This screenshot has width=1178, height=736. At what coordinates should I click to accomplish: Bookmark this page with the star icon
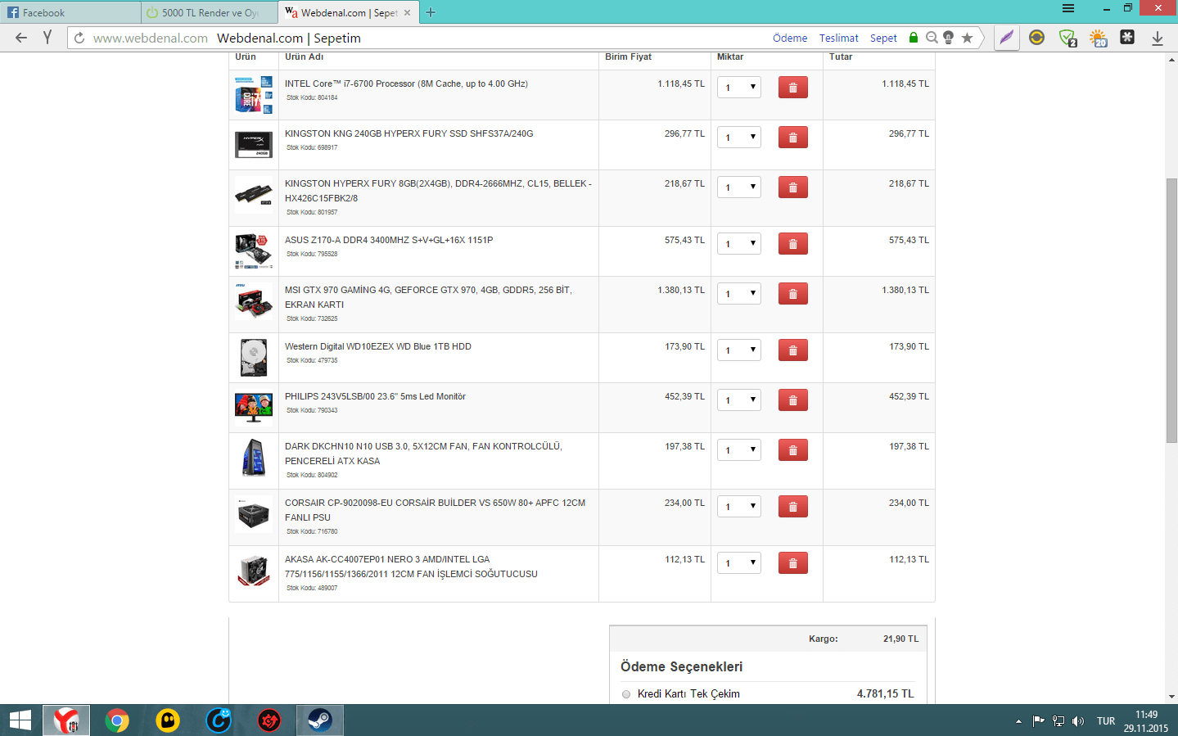[x=967, y=38]
